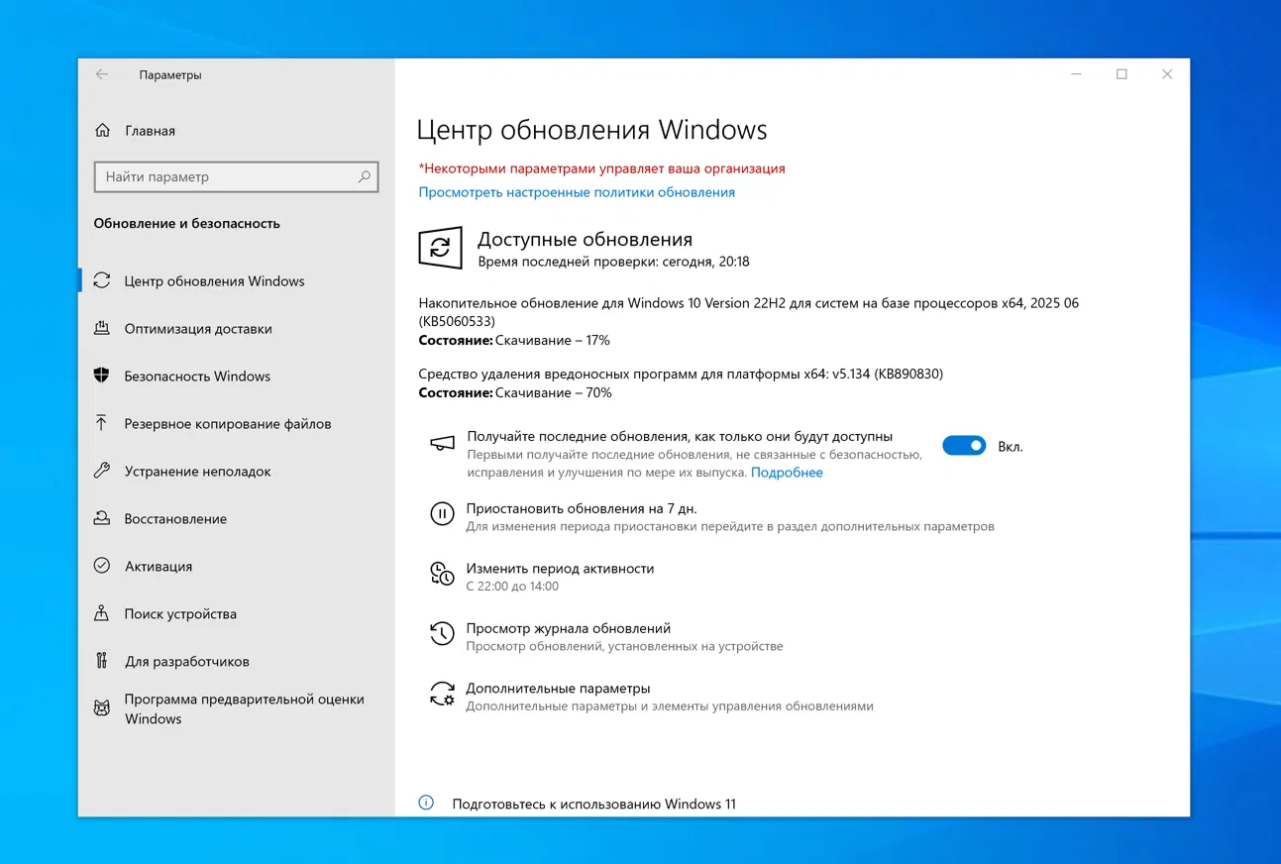Close the Параметры window
Viewport: 1281px width, 864px height.
(x=1167, y=74)
